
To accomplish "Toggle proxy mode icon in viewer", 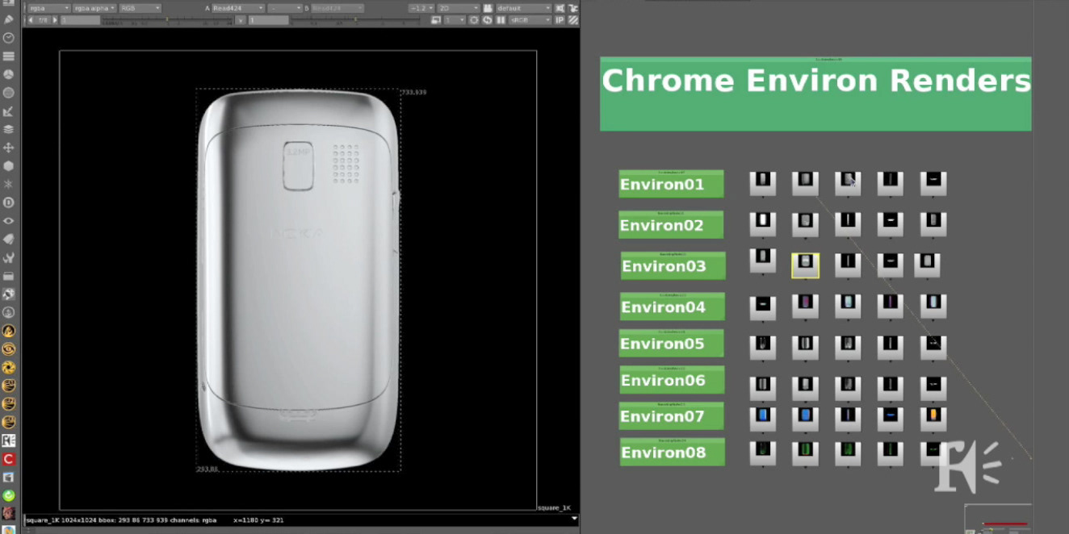I will (x=435, y=19).
